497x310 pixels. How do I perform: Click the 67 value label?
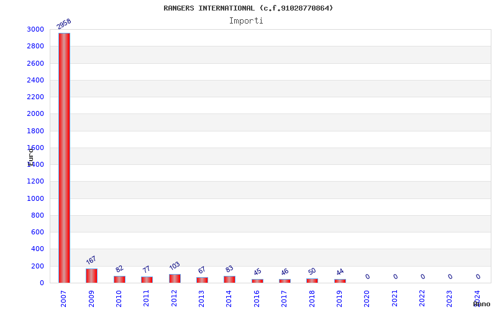[x=201, y=270]
